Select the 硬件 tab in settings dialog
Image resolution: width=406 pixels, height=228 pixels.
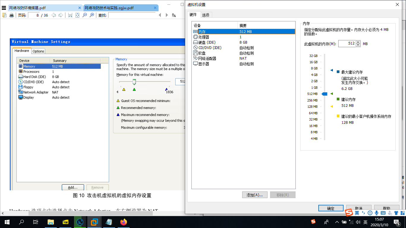point(193,15)
